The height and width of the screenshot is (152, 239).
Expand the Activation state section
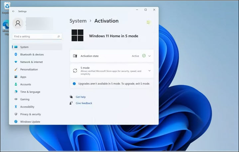(149, 56)
